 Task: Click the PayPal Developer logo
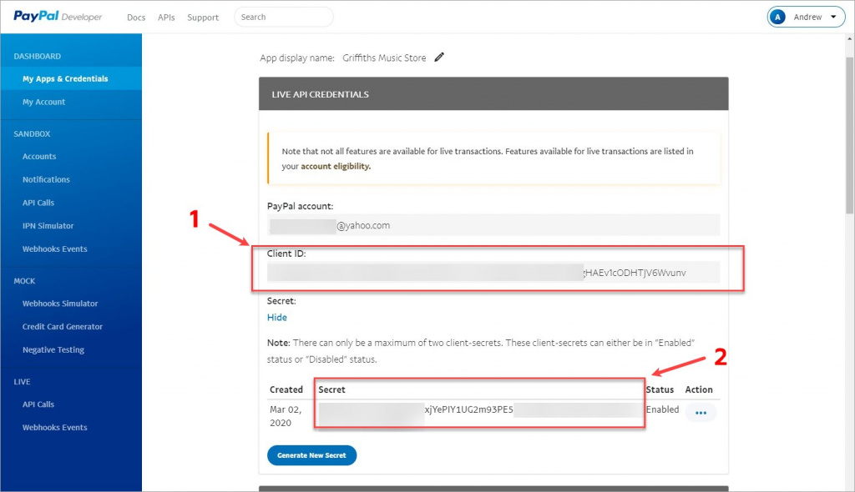58,17
